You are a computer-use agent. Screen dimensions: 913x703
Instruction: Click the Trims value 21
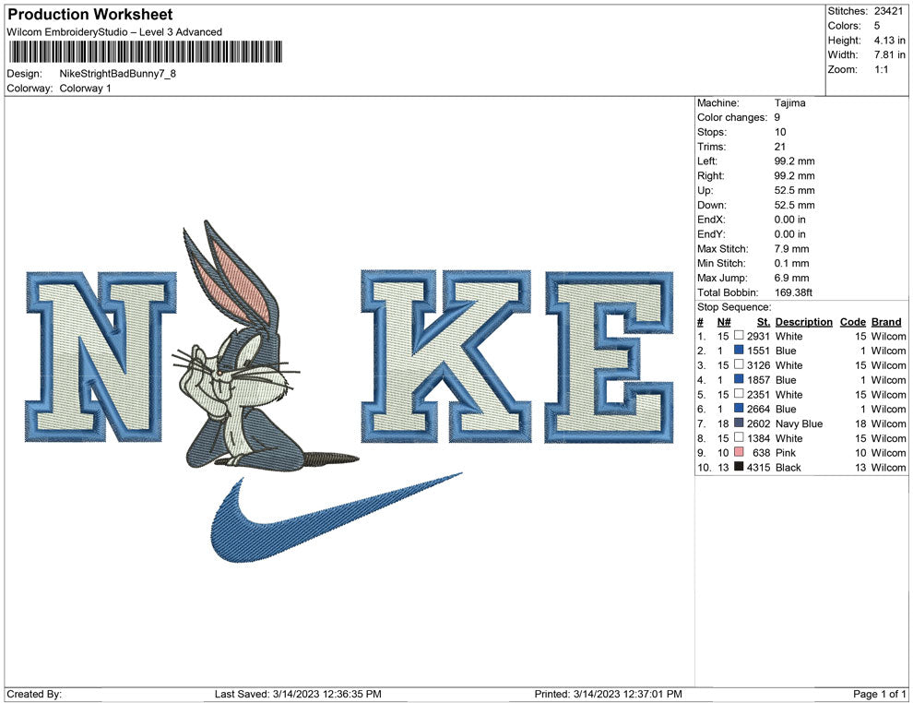click(779, 147)
